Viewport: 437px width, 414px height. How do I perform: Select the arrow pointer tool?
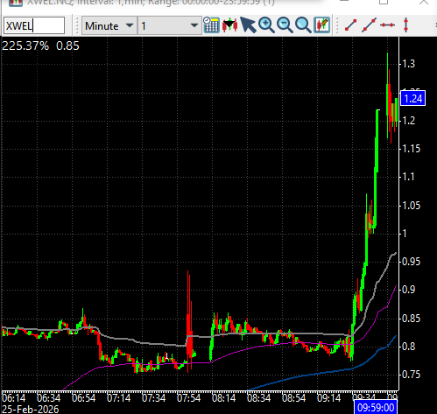tap(248, 25)
